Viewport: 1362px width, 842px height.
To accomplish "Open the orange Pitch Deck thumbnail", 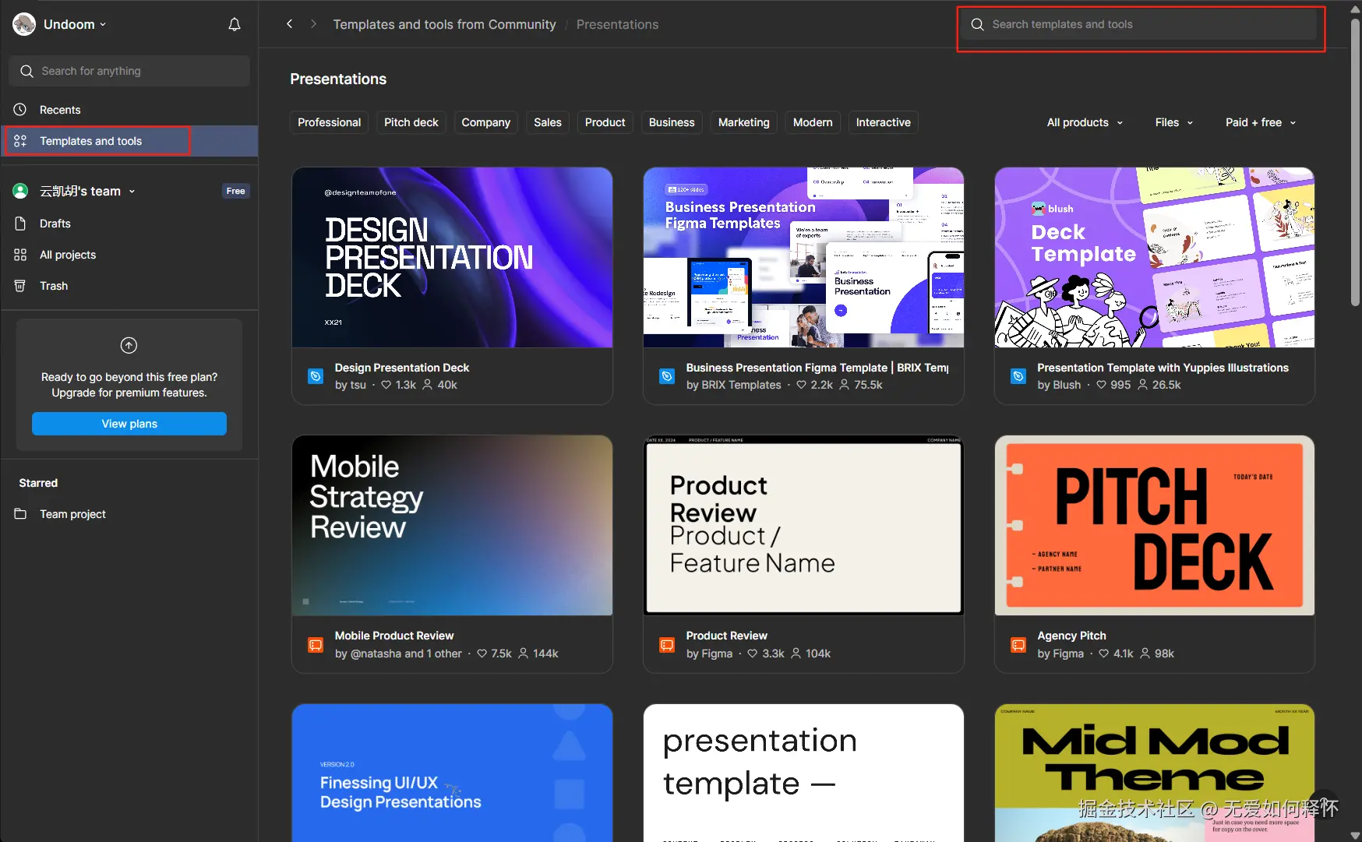I will (1155, 526).
